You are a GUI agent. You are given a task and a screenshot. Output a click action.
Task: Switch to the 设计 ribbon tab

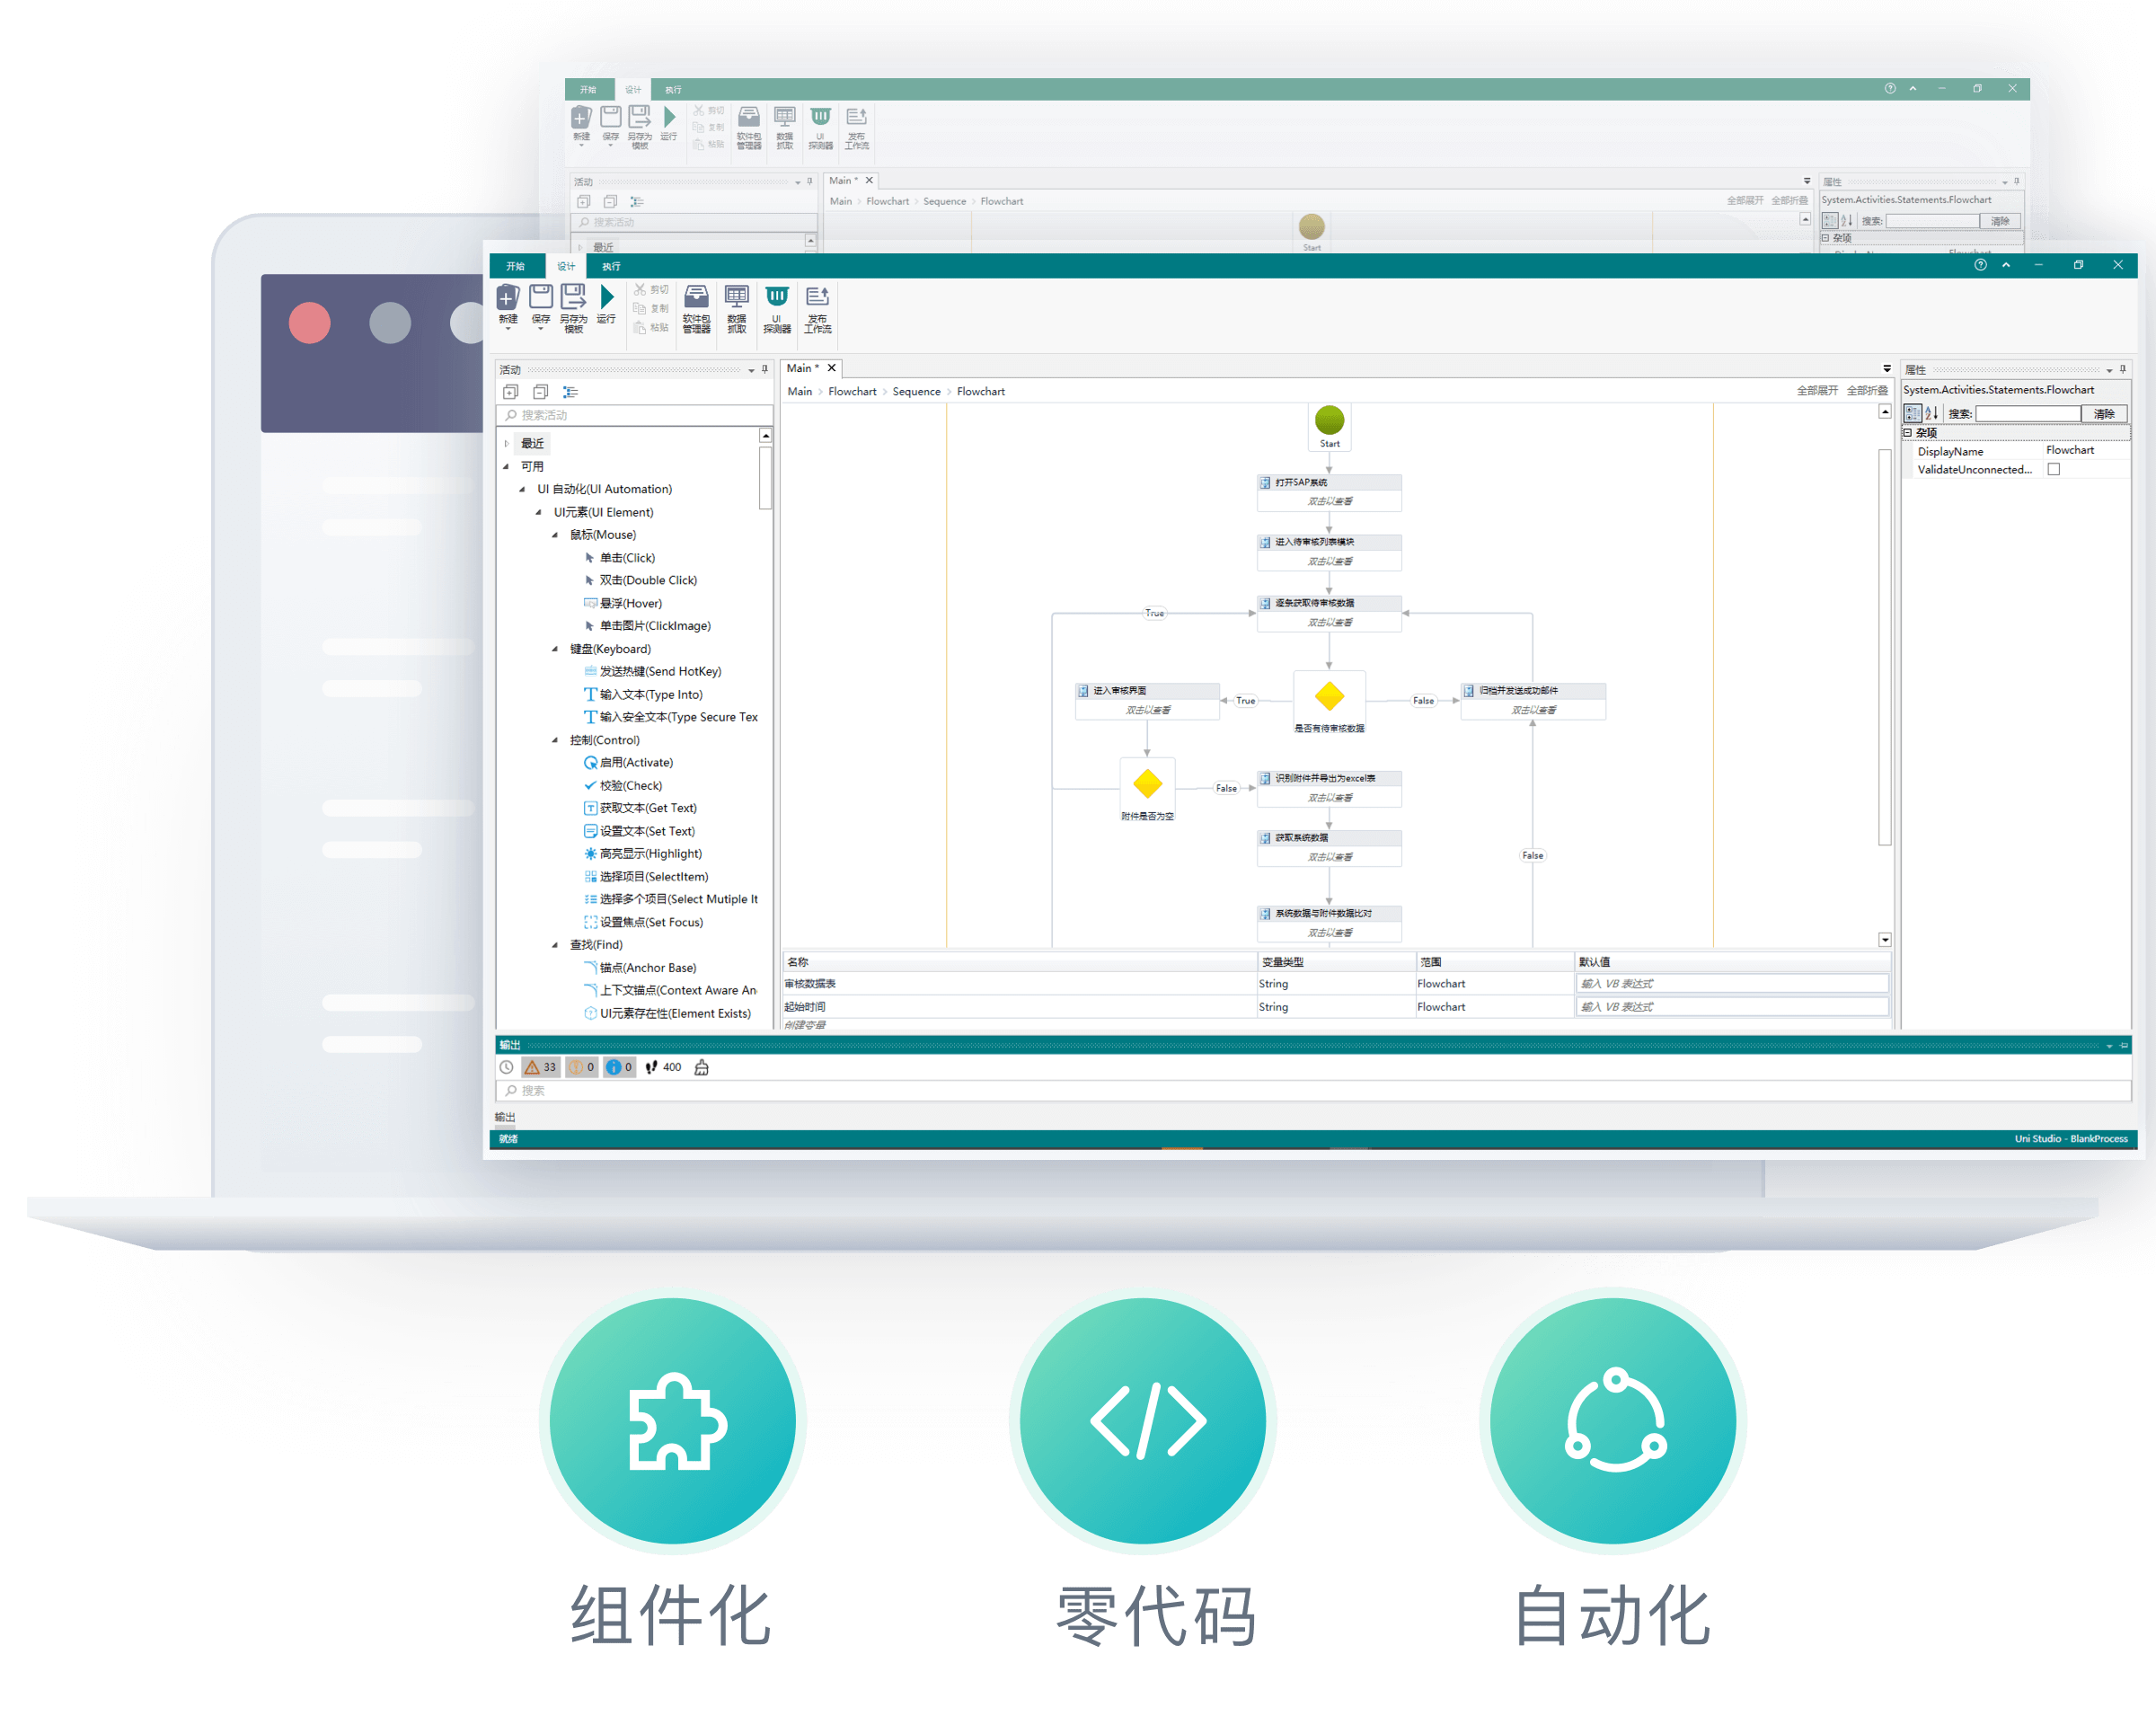[566, 266]
